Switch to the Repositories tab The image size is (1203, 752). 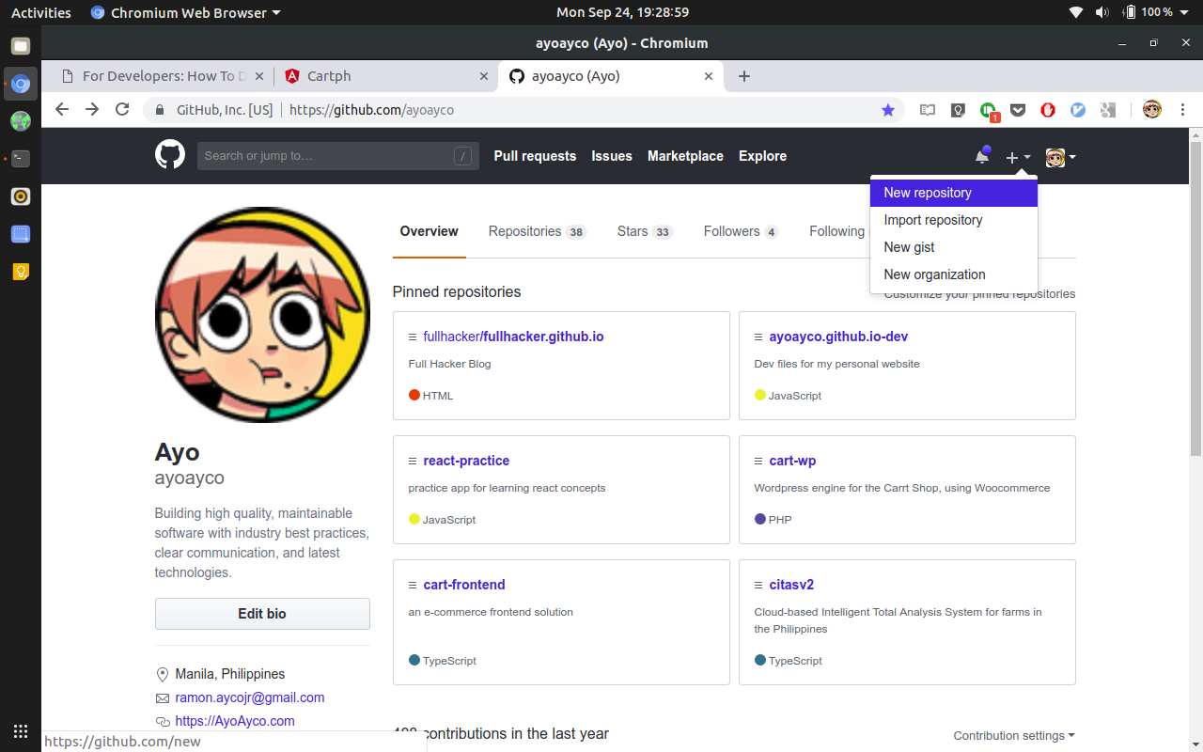pyautogui.click(x=536, y=231)
